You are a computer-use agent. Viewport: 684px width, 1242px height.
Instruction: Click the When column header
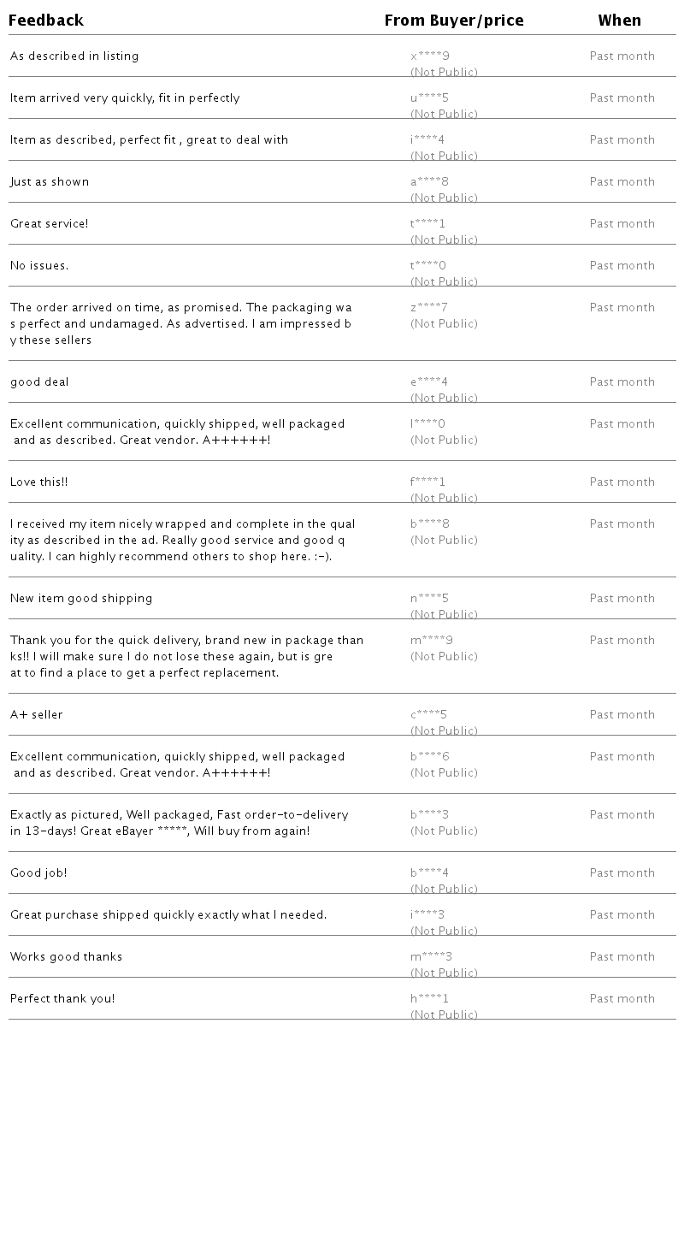[x=620, y=21]
